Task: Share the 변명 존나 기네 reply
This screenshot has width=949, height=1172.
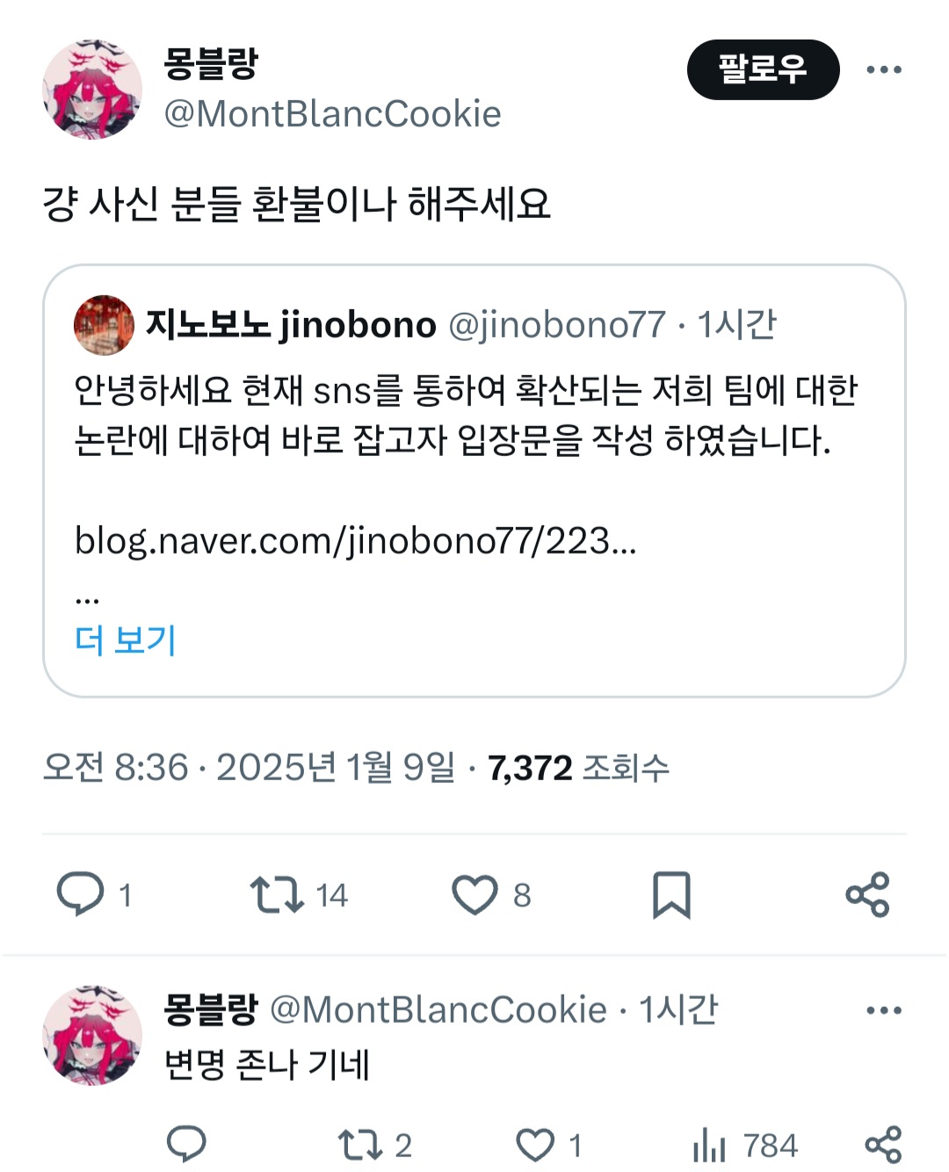Action: tap(883, 1145)
